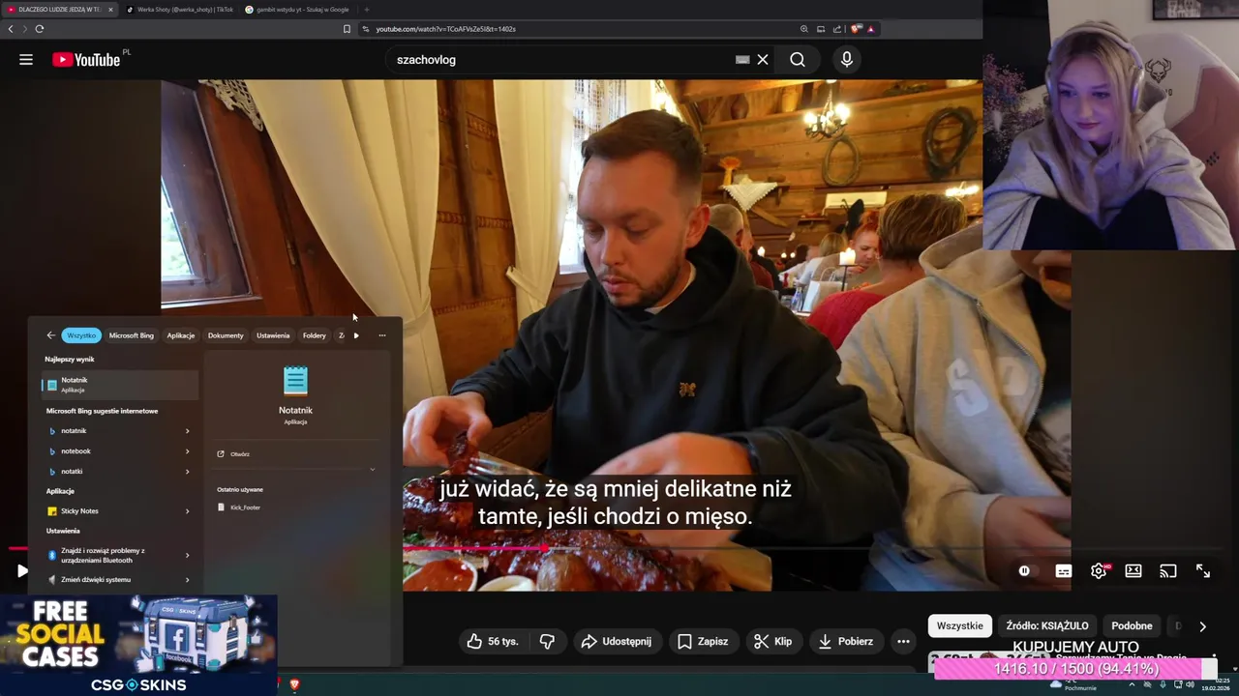This screenshot has width=1239, height=696.
Task: Switch to Aplikacje search filter
Action: tap(181, 335)
